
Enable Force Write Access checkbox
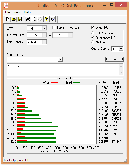tap(54, 27)
